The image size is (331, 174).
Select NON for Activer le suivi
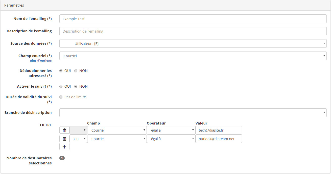click(76, 86)
